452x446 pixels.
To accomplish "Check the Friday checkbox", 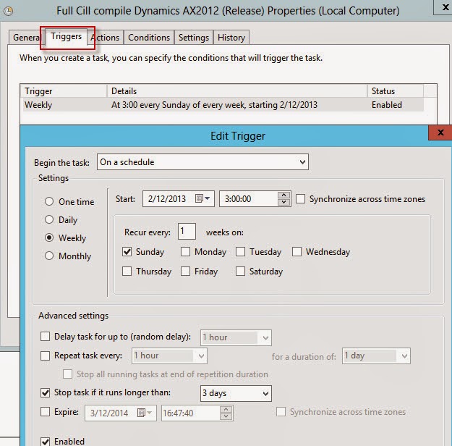I will pos(185,272).
